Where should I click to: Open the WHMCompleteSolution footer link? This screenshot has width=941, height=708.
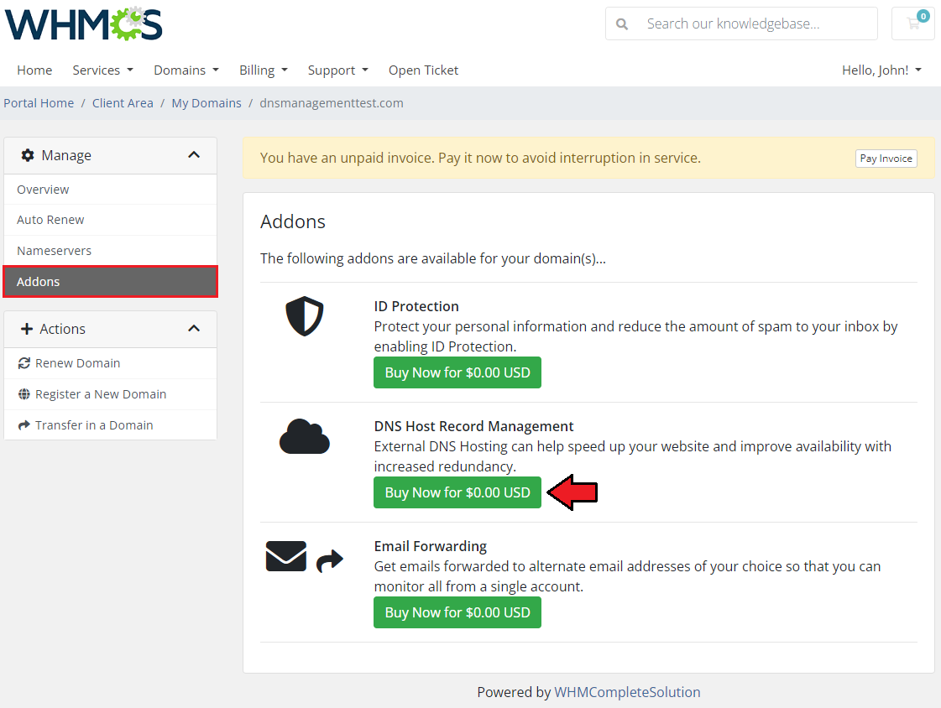tap(627, 692)
